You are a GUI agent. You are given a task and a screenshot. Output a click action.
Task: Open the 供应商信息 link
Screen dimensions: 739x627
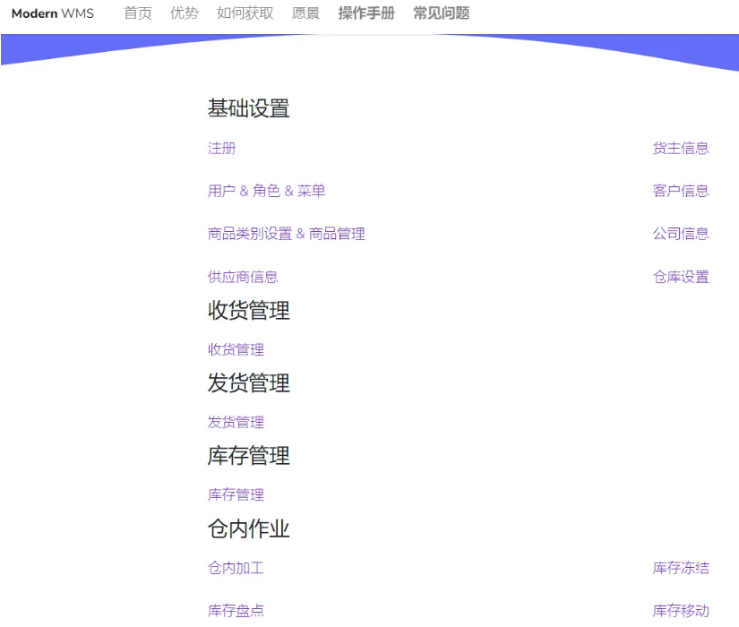click(243, 277)
